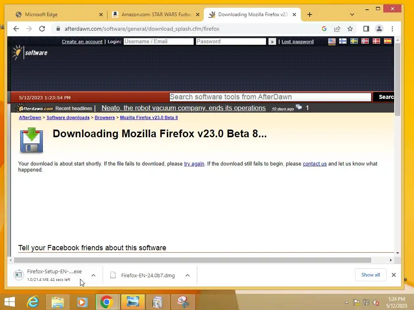414x310 pixels.
Task: Expand options for Firefox-Setup-EN exe download
Action: pos(93,275)
